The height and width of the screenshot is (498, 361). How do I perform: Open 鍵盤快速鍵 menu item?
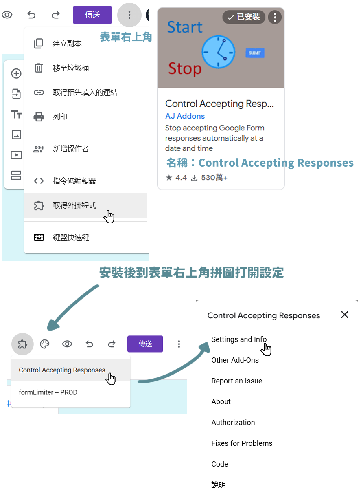point(85,238)
